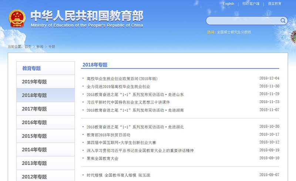Image resolution: width=296 pixels, height=181 pixels.
Task: Select the 2018年专题 sidebar tab
Action: click(46, 95)
